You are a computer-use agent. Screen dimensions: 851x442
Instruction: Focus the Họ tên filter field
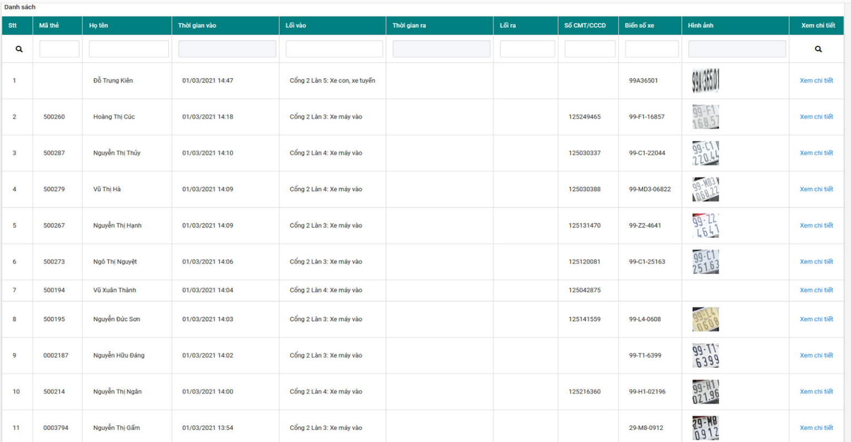point(128,49)
